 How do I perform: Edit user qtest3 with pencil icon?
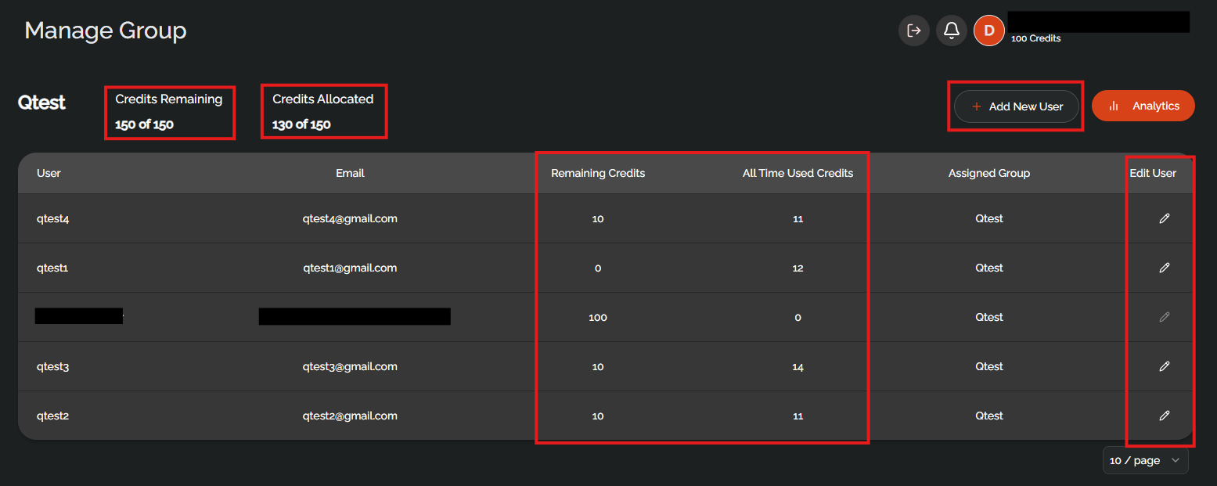click(1165, 366)
